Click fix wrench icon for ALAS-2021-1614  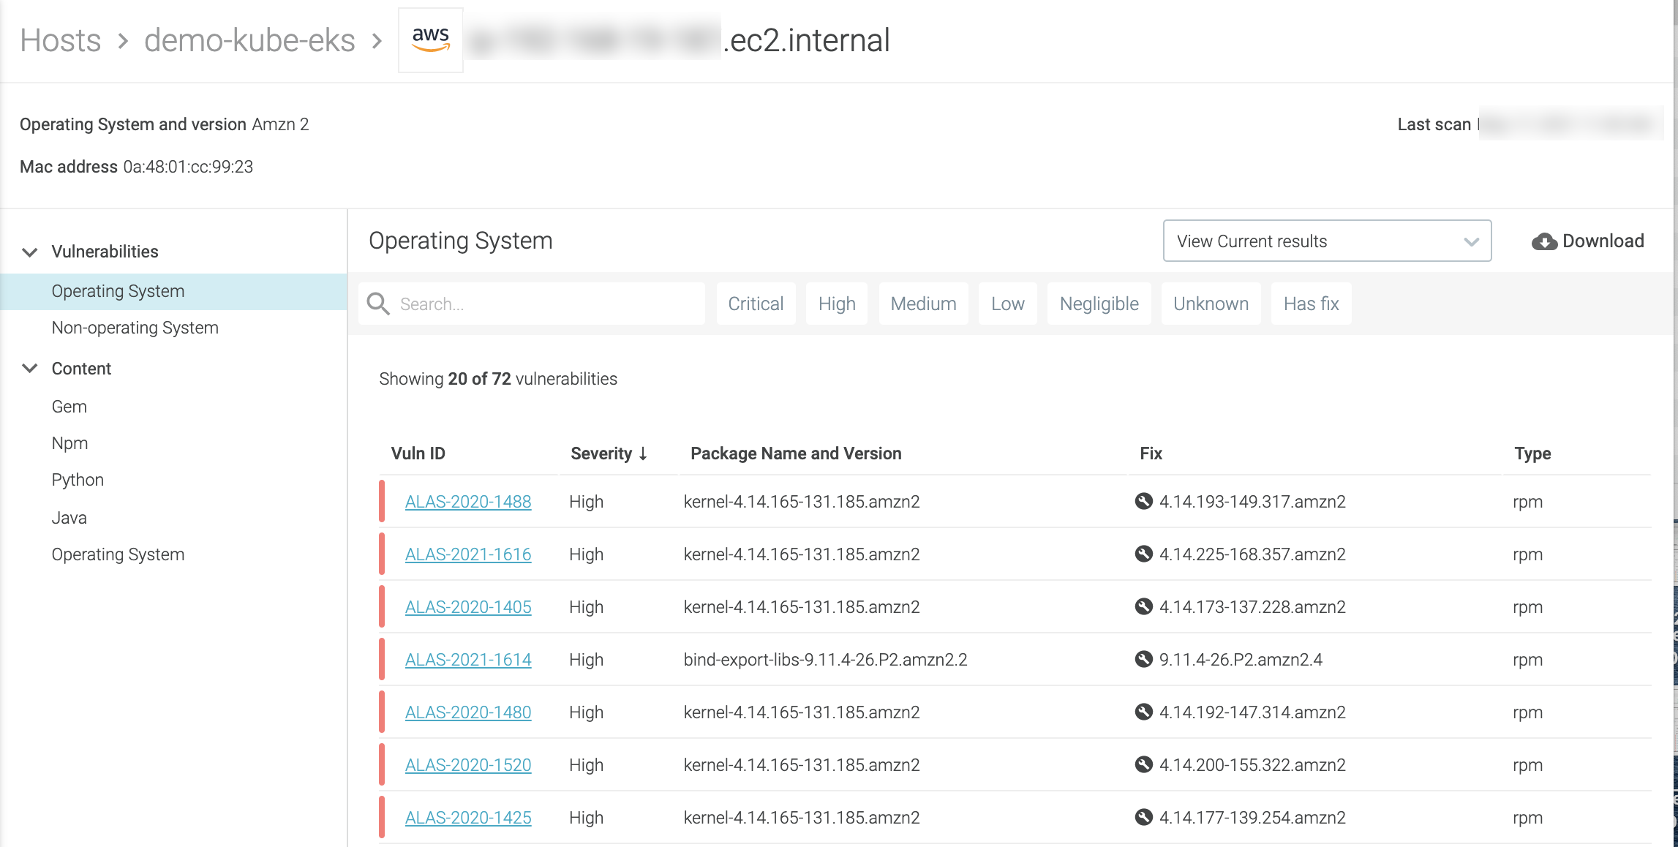1143,659
